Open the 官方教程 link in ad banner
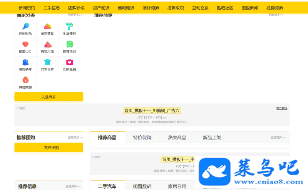308x190 pixels. tap(281, 108)
